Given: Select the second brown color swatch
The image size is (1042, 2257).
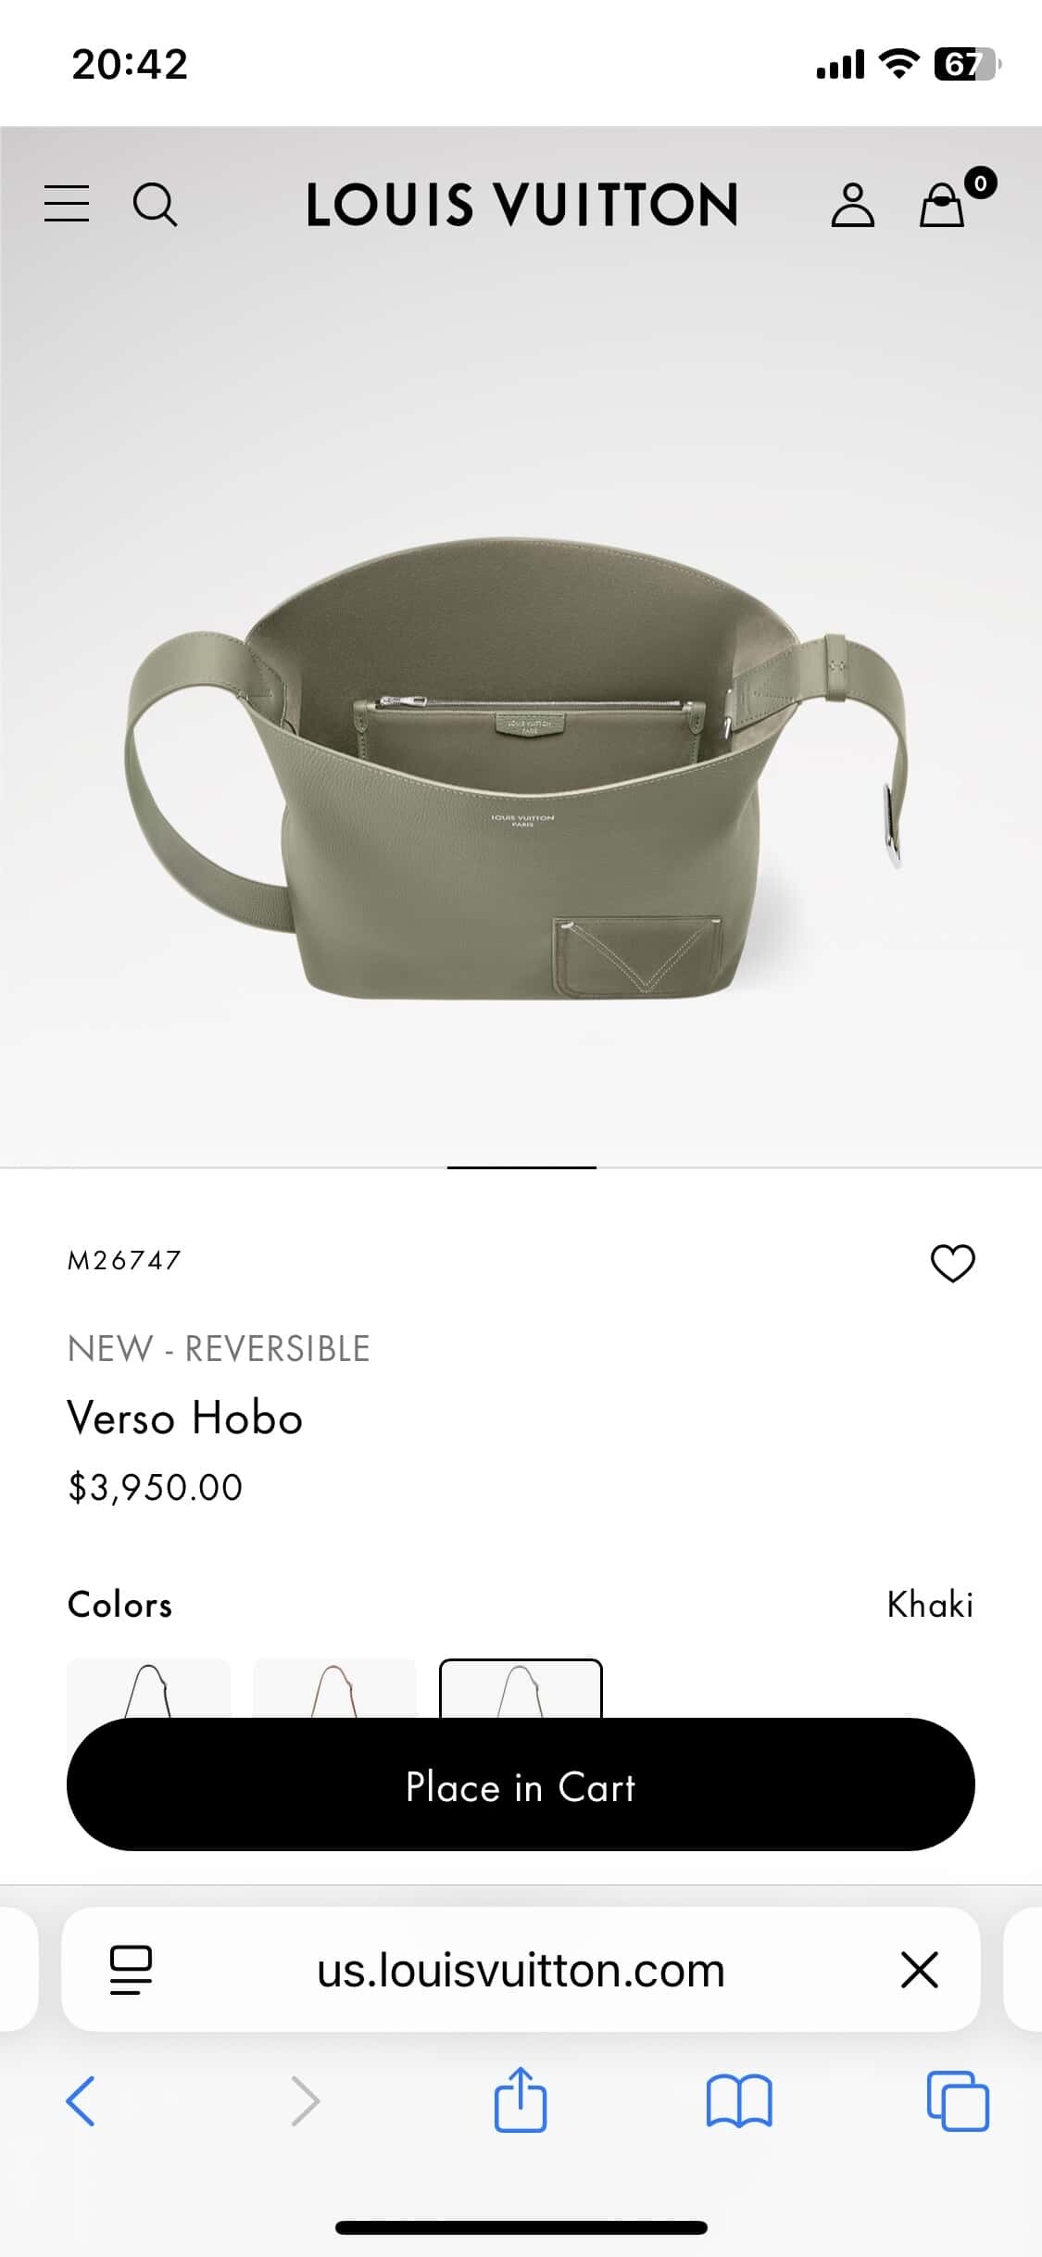Looking at the screenshot, I should tap(334, 1688).
